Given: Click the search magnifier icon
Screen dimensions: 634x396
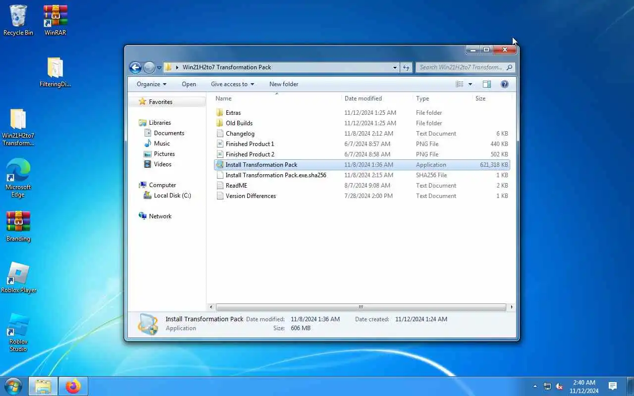Looking at the screenshot, I should pos(509,67).
